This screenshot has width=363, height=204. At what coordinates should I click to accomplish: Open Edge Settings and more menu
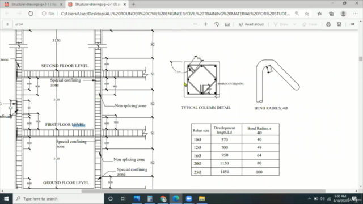(x=356, y=14)
